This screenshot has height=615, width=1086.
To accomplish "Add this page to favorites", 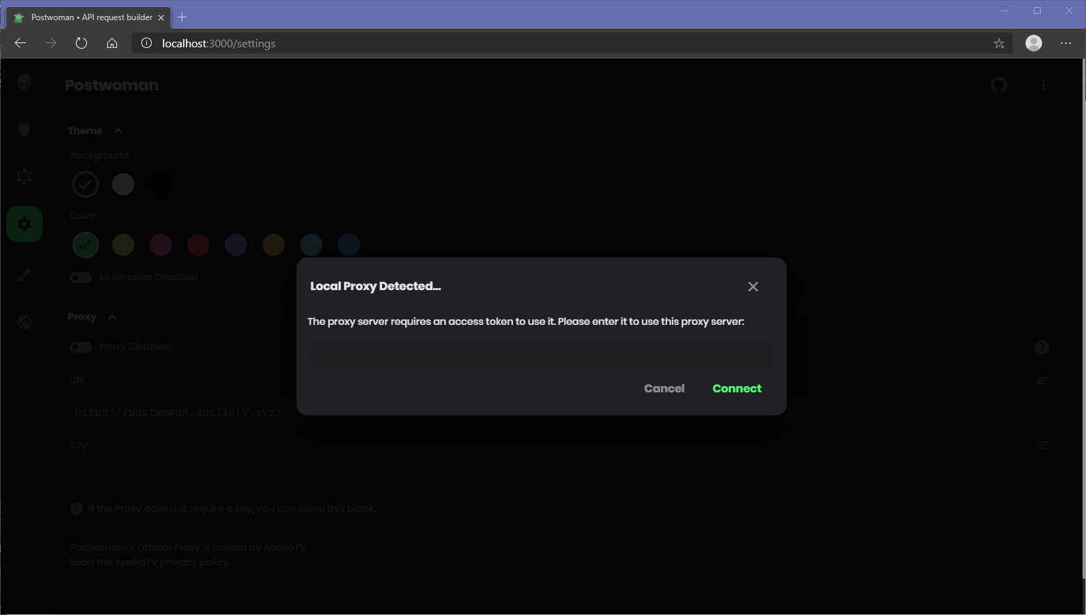I will pyautogui.click(x=999, y=43).
